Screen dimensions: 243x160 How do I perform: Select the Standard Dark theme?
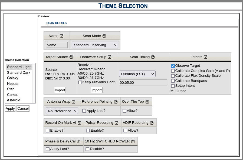(x=19, y=72)
